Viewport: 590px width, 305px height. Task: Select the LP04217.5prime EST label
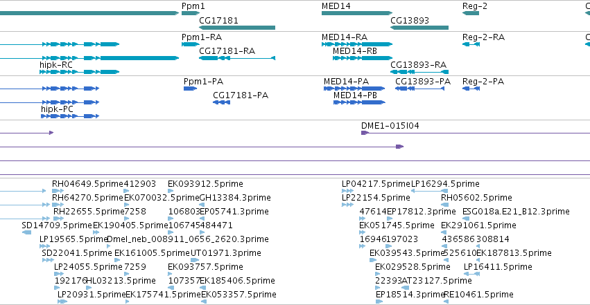[376, 184]
